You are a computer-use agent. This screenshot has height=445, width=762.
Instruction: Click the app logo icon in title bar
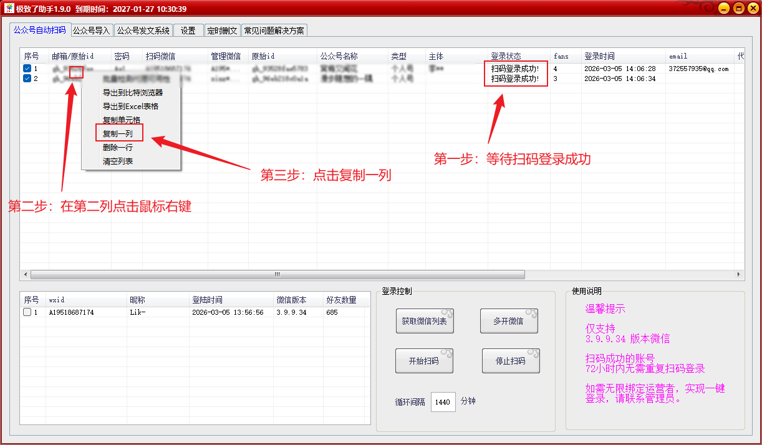[9, 8]
